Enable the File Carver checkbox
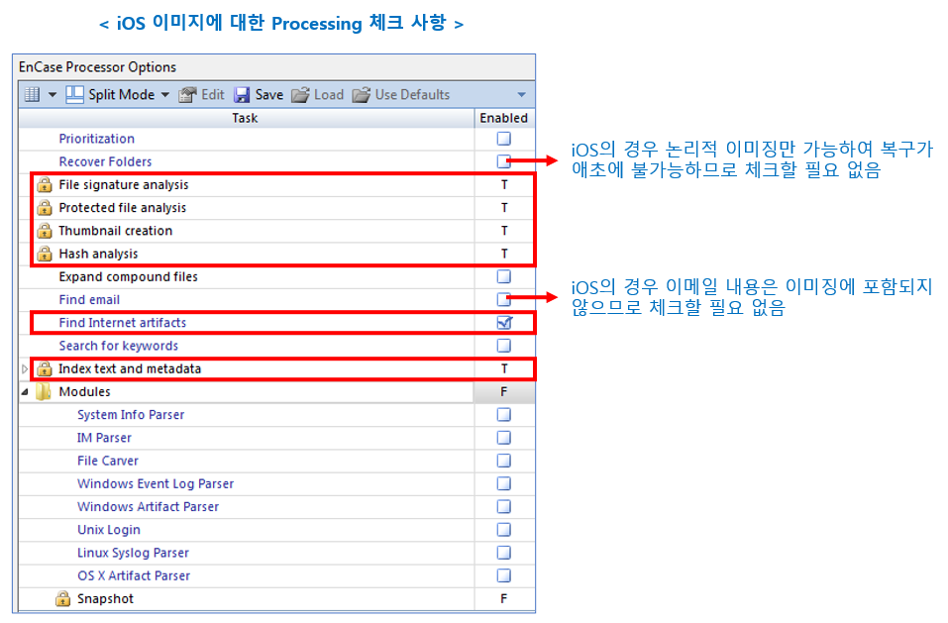Image resolution: width=948 pixels, height=623 pixels. pyautogui.click(x=503, y=461)
